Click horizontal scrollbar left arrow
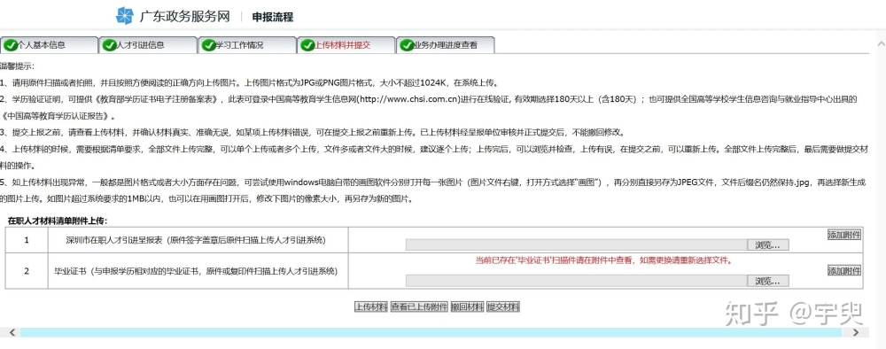 click(x=12, y=333)
